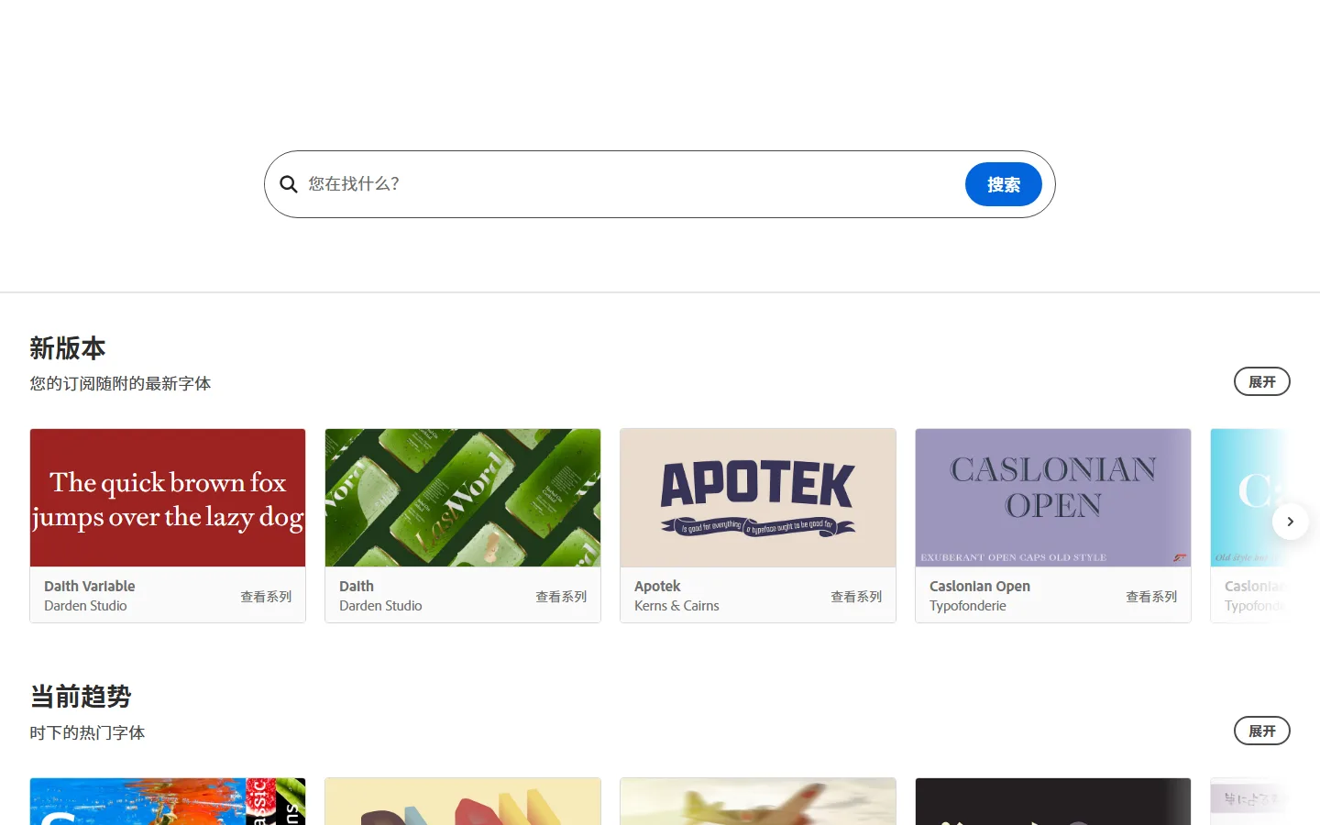Expand the 当前趋势 section with 展开
This screenshot has height=825, width=1320.
pos(1262,731)
